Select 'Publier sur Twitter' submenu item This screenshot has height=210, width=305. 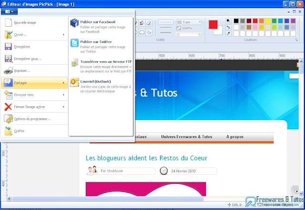[101, 46]
